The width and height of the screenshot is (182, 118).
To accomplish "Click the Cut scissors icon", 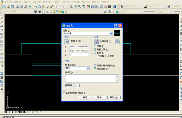I will click(35, 7).
